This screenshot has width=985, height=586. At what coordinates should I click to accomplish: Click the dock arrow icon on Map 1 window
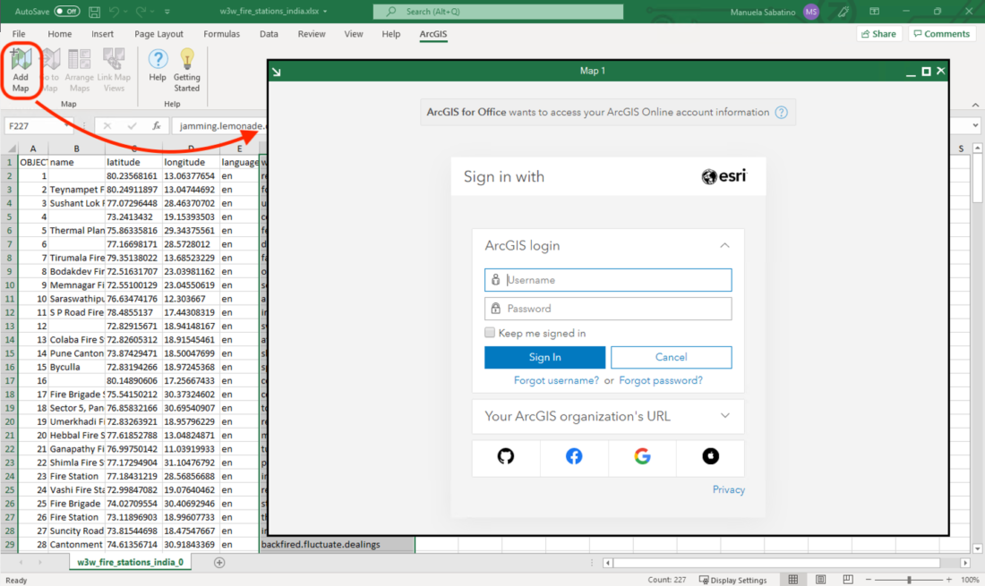click(x=277, y=72)
